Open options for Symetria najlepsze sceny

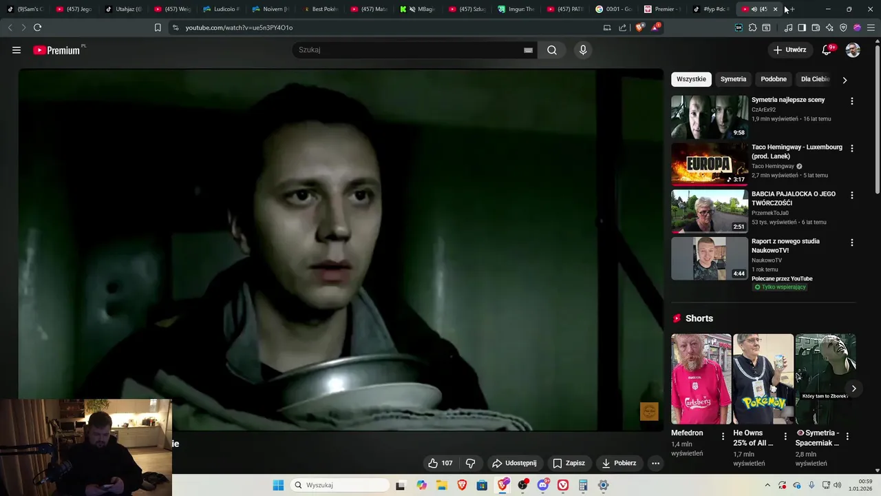[x=851, y=101]
